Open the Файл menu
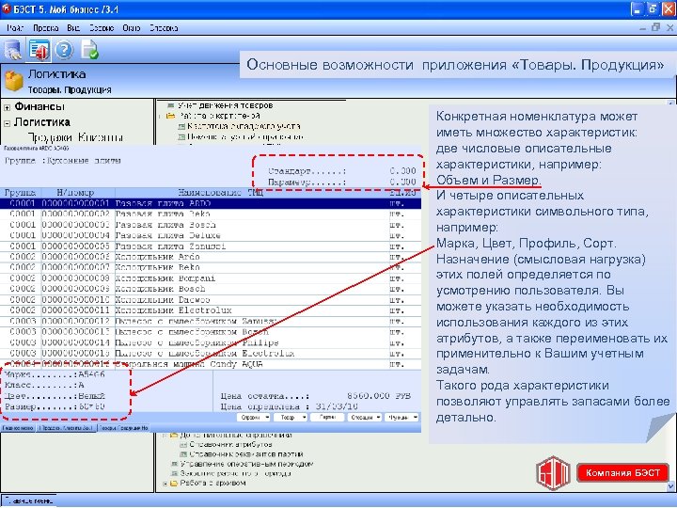The image size is (677, 508). (x=15, y=28)
